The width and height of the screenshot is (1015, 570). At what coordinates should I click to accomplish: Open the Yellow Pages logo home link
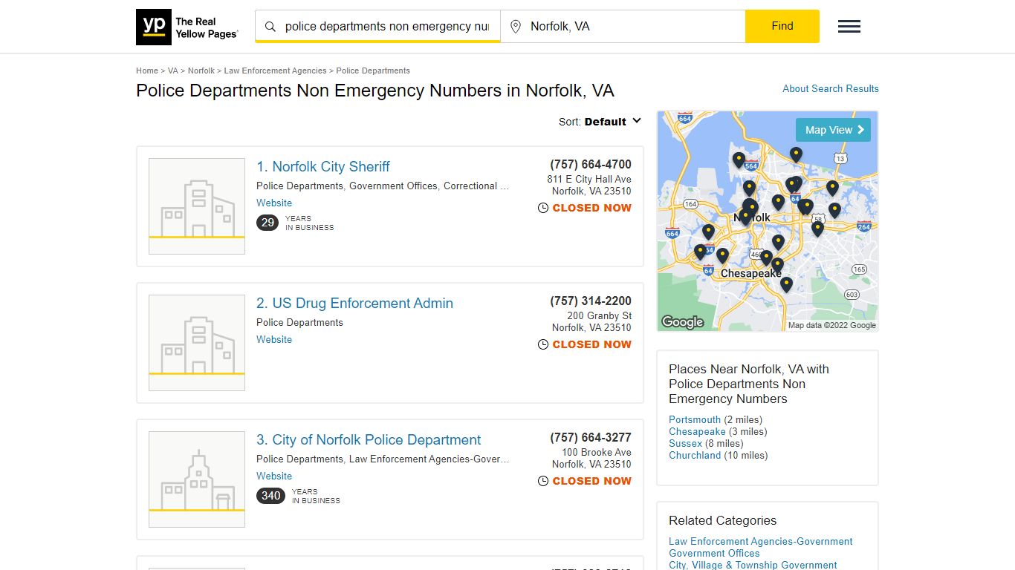tap(187, 27)
